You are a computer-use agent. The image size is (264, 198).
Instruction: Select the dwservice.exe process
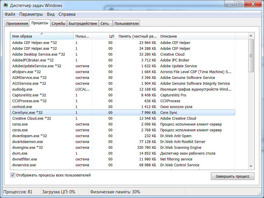click(123, 165)
